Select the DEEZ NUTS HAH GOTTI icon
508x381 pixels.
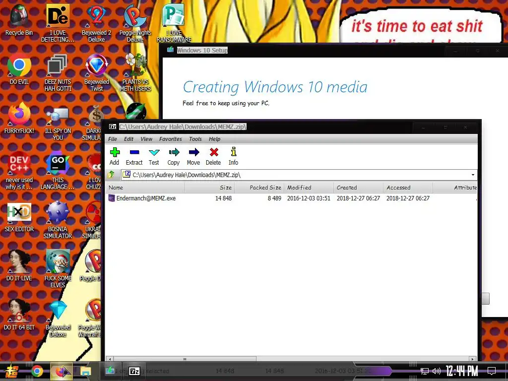58,73
